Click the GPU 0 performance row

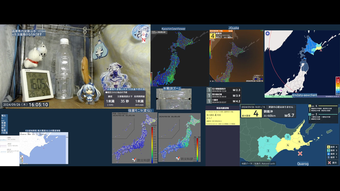[10, 151]
